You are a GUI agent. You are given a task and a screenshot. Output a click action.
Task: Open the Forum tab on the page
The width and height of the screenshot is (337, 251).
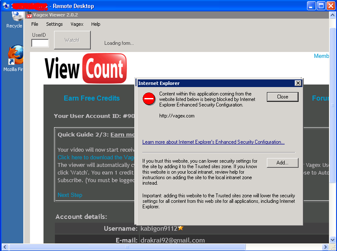(321, 98)
